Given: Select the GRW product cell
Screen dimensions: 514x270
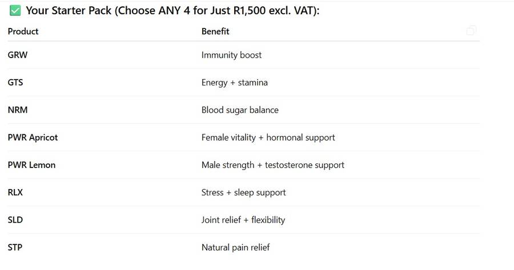Looking at the screenshot, I should click(x=18, y=55).
